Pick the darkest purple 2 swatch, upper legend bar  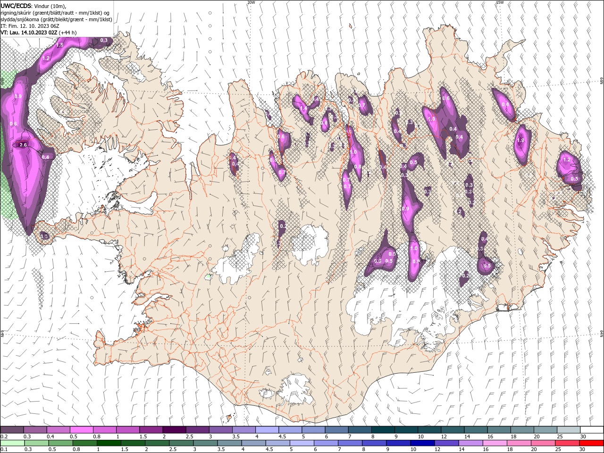[174, 430]
